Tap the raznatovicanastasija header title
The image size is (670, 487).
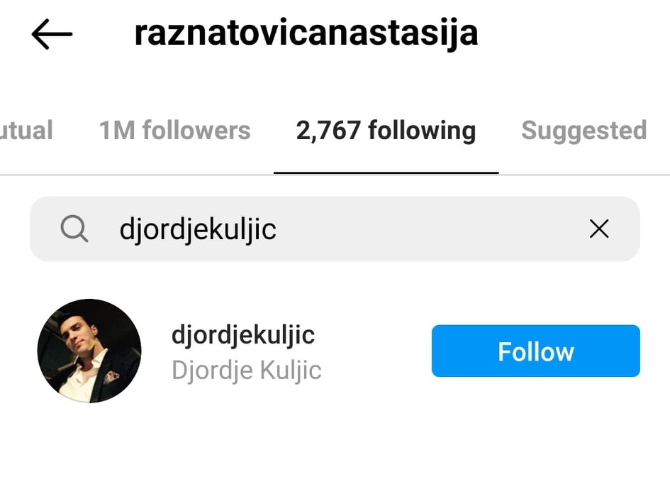306,34
